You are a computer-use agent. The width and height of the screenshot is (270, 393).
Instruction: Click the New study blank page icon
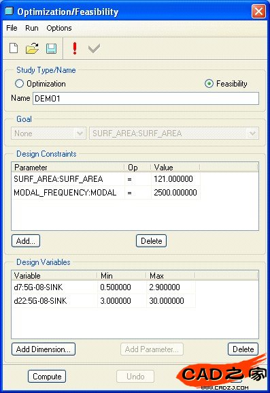(x=14, y=48)
